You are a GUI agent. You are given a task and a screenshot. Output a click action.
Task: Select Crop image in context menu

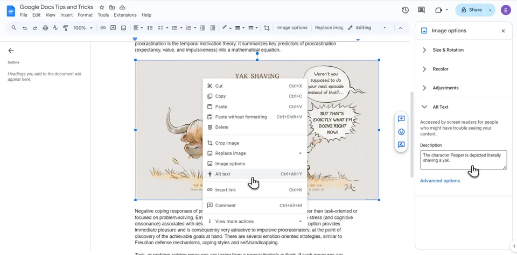coord(255,143)
